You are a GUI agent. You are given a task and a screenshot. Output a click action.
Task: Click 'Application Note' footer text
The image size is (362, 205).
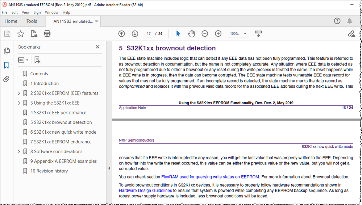(132, 108)
